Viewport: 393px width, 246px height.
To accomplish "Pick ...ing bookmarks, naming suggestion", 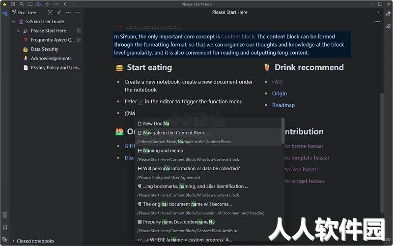I will [208, 190].
